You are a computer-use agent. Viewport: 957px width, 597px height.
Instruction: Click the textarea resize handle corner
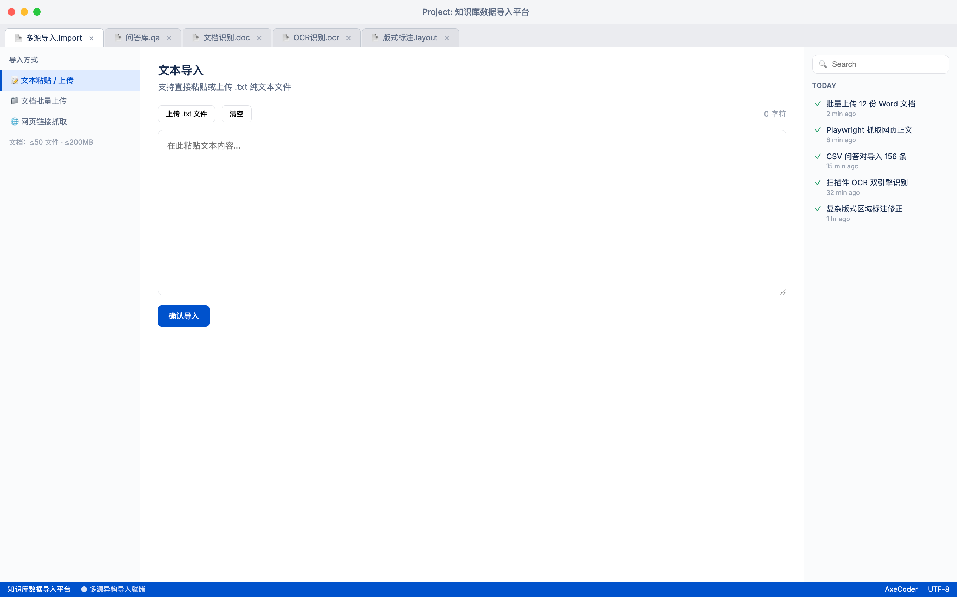783,292
